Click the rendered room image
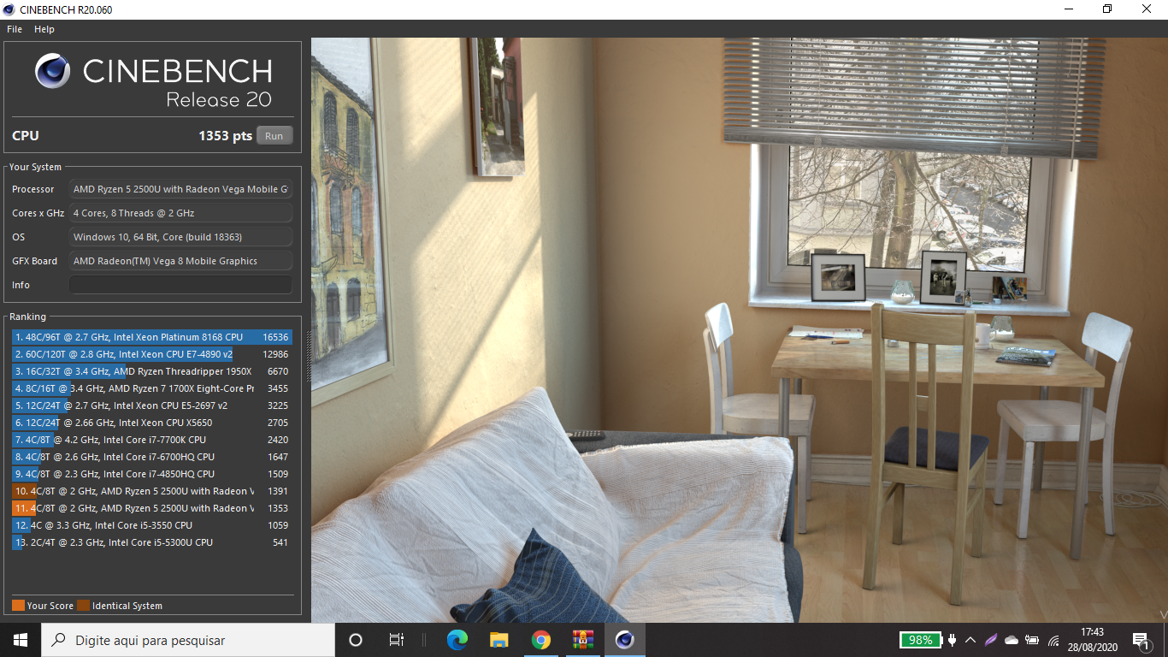This screenshot has height=657, width=1168. point(740,329)
